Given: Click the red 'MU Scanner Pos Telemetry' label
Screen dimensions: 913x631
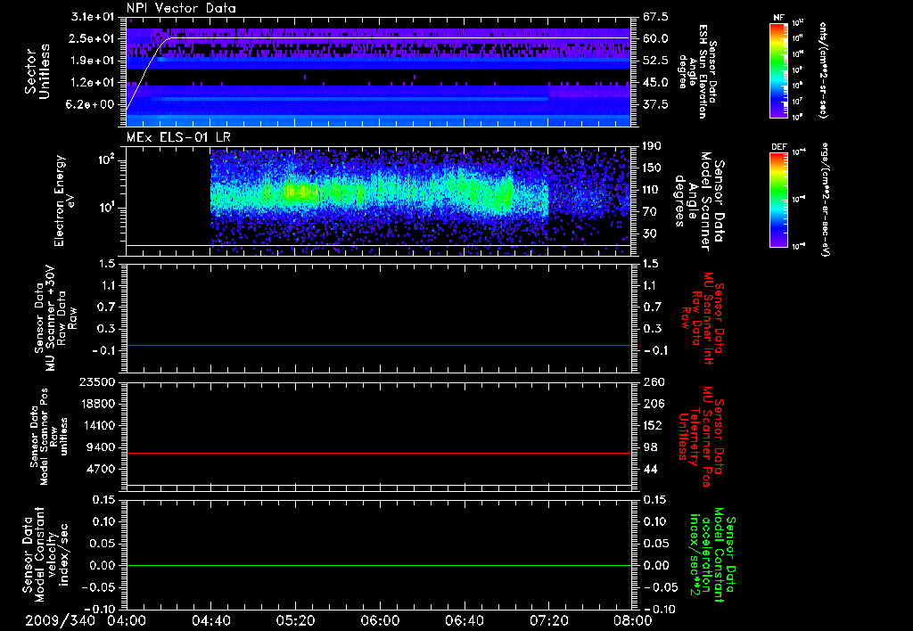Looking at the screenshot, I should pyautogui.click(x=700, y=436).
